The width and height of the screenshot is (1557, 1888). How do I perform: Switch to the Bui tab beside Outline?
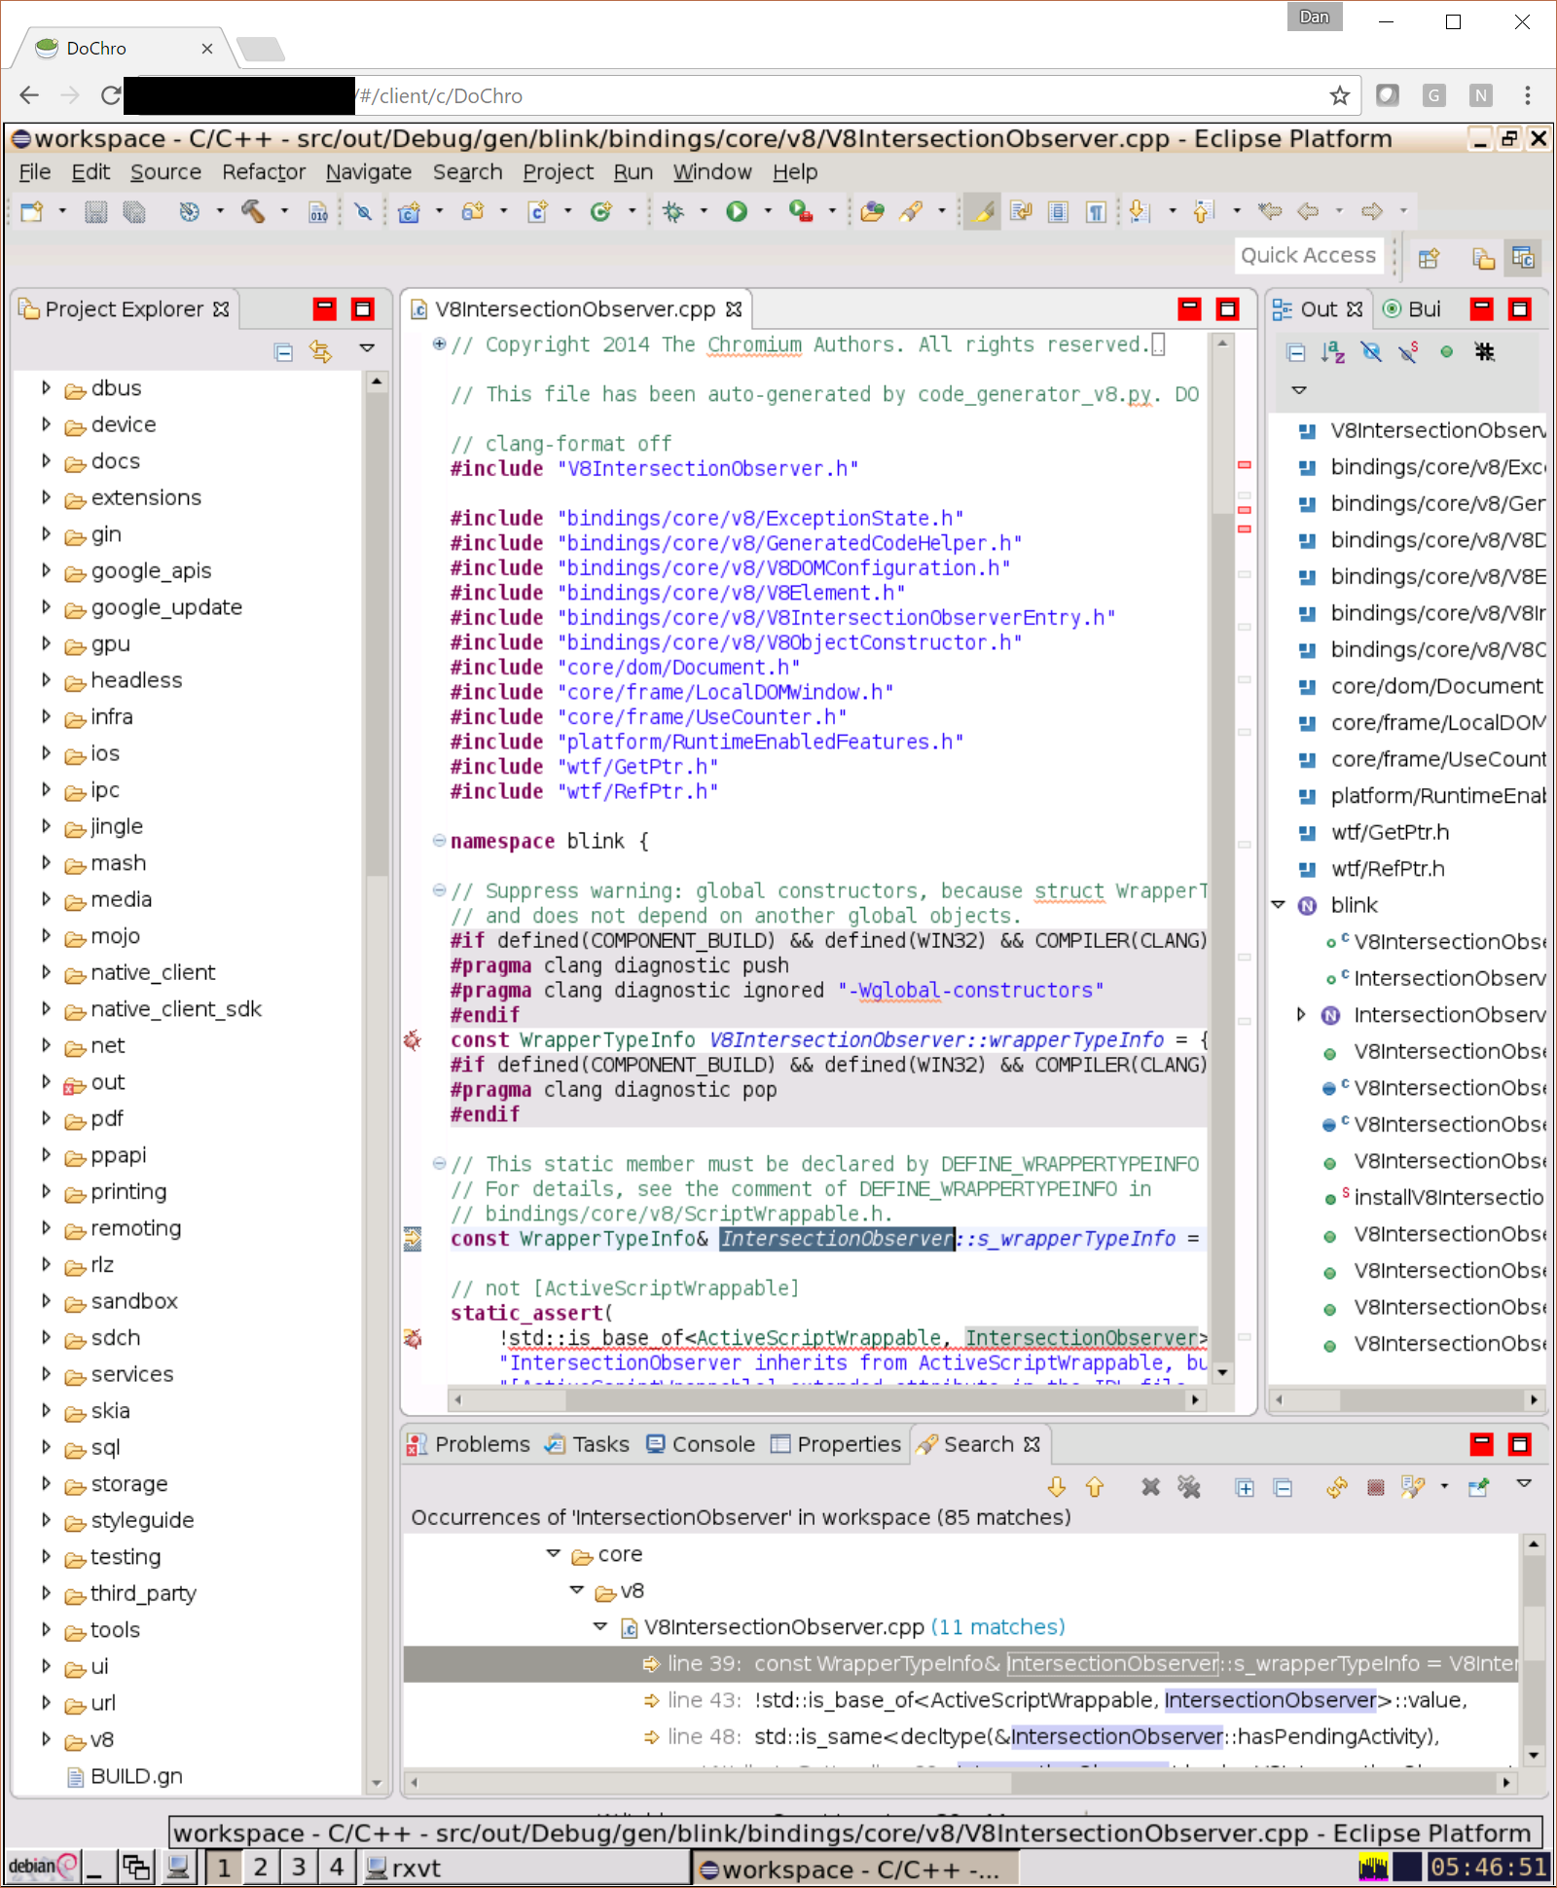pos(1412,309)
